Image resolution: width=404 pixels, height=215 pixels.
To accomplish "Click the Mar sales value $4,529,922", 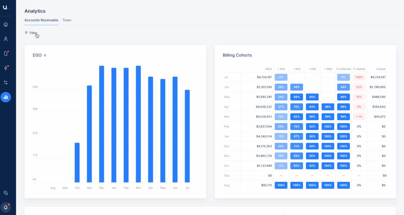I will (264, 116).
